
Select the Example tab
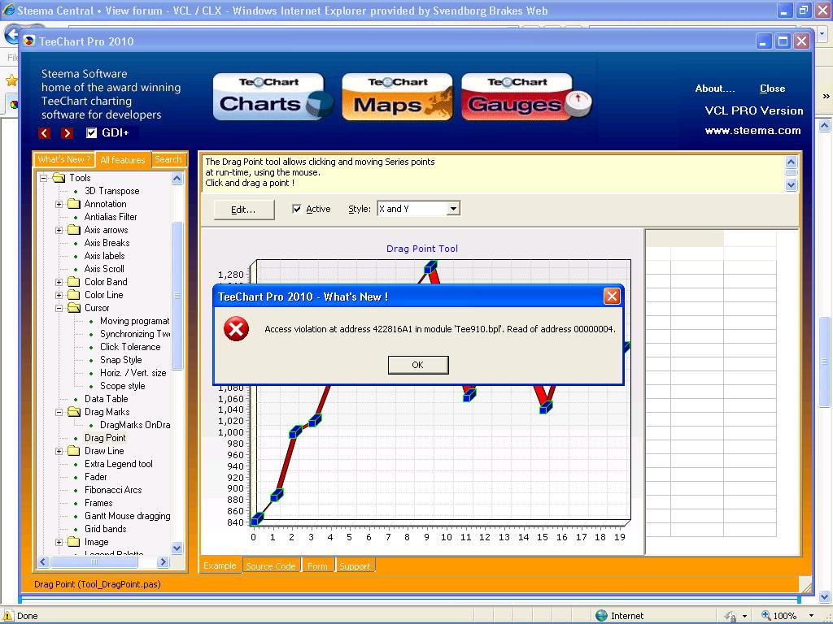(x=220, y=565)
